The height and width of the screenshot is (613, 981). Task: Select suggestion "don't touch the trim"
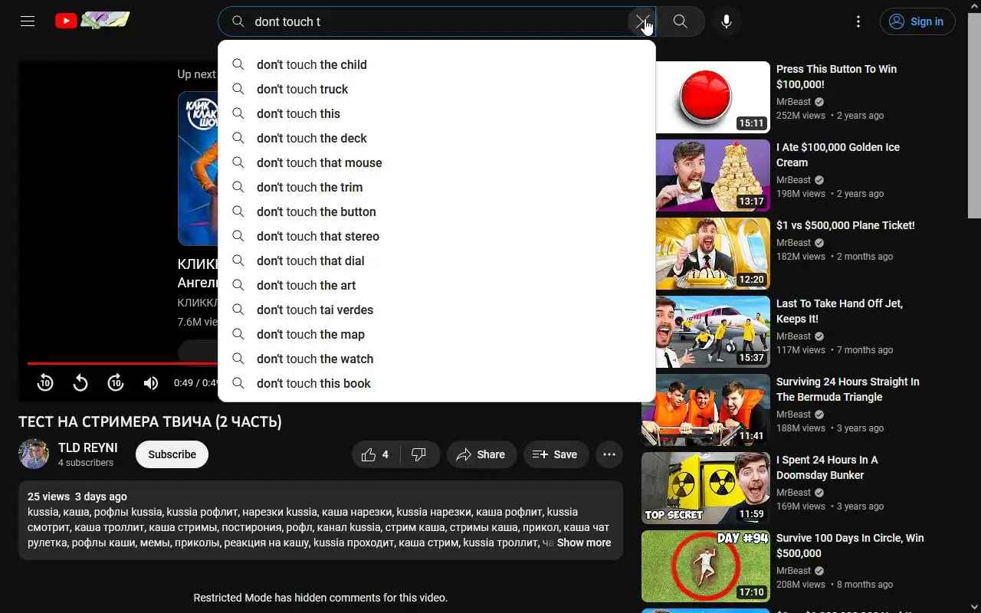(437, 187)
